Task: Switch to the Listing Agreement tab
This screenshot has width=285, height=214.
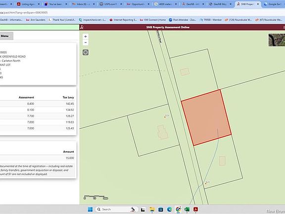Action: (28, 4)
